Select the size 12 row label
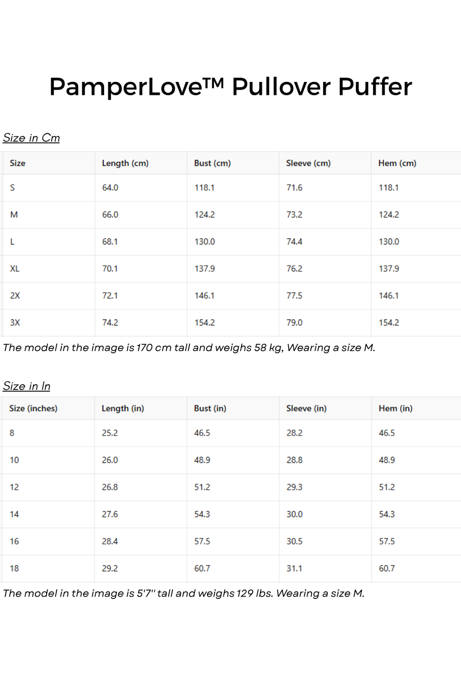The height and width of the screenshot is (674, 461). pos(14,487)
